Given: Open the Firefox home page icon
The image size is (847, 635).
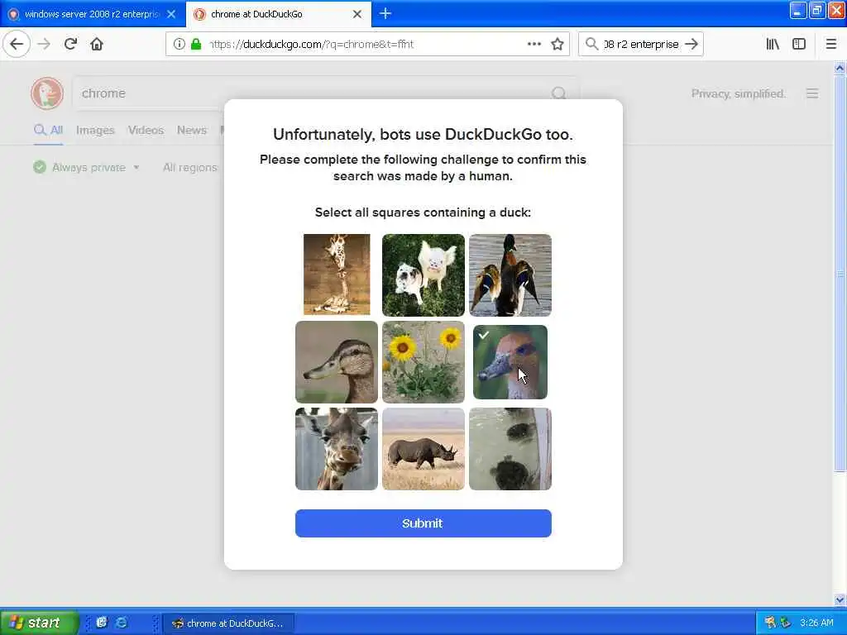Looking at the screenshot, I should pyautogui.click(x=97, y=44).
